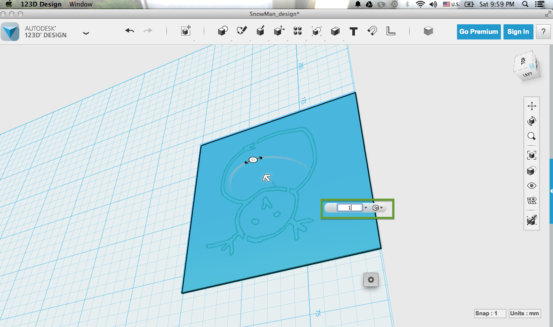Open the Window menu
The width and height of the screenshot is (553, 327).
point(81,4)
